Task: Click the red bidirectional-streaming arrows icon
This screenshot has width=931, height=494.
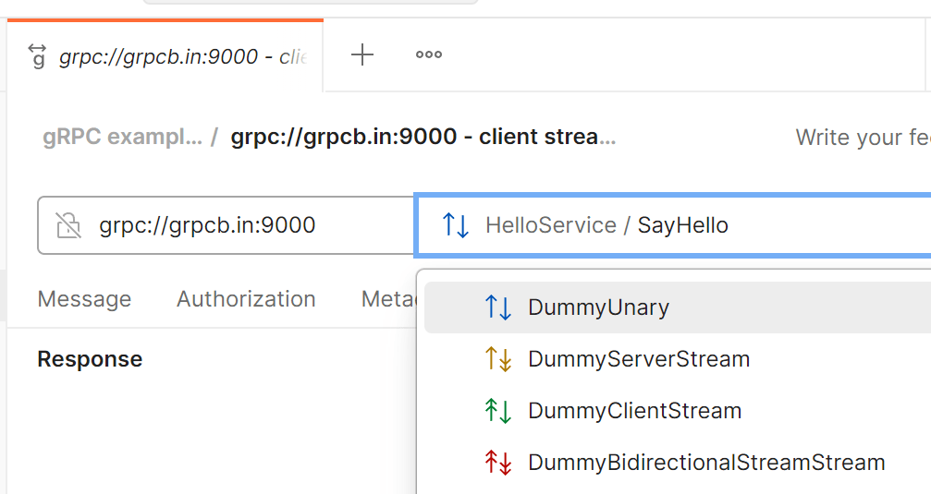Action: [x=497, y=463]
